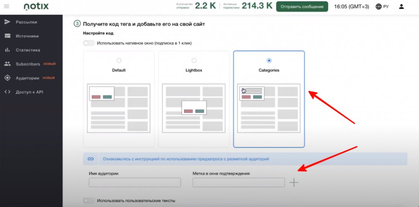Toggle custom texts option on

point(89,201)
